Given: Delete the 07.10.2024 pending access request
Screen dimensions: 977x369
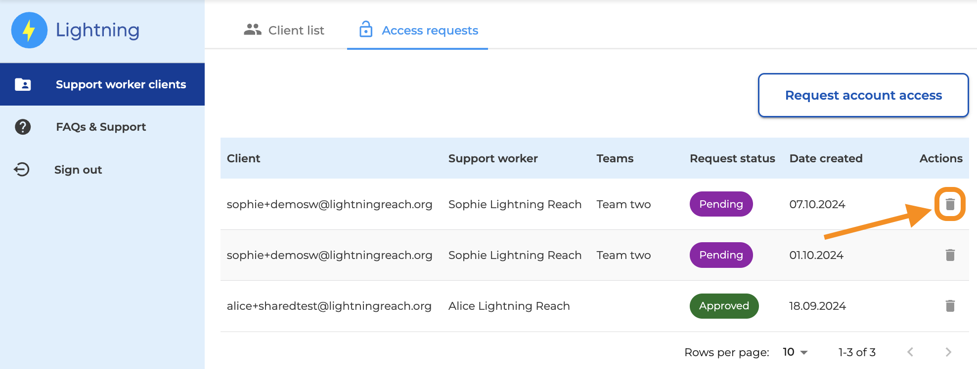Looking at the screenshot, I should click(950, 204).
